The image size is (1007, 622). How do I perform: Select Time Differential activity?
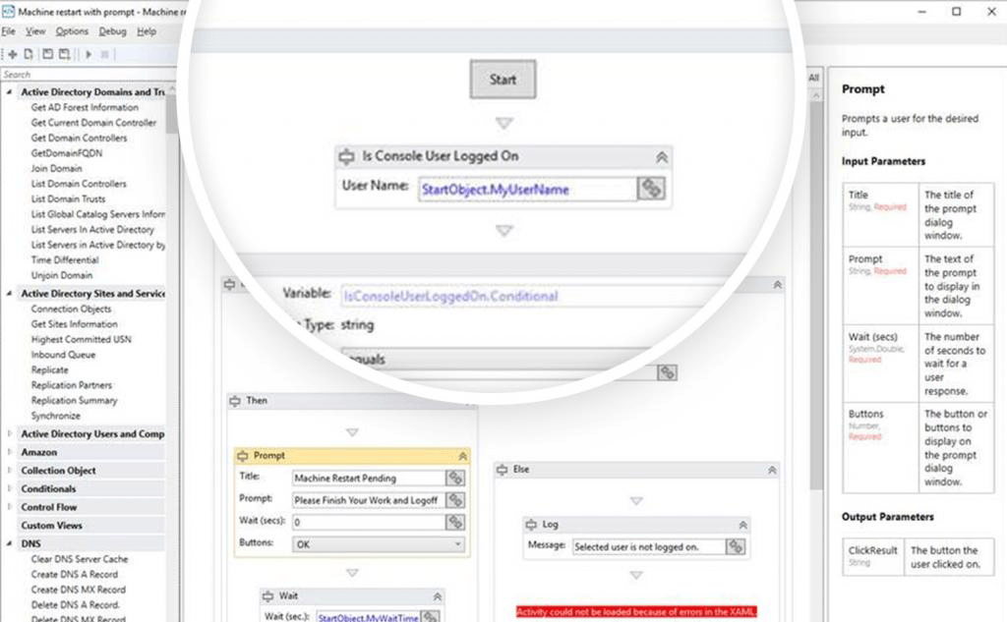(65, 260)
